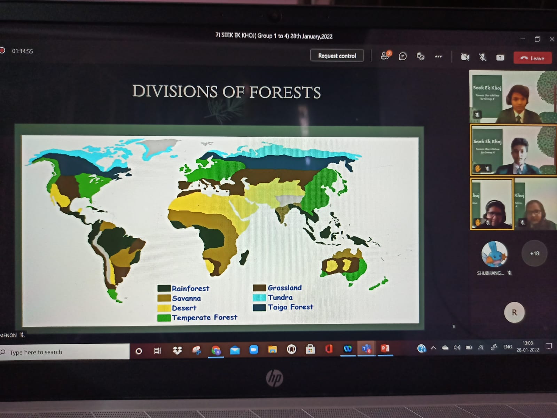Click the Tundra legend color swatch
Screen dimensions: 557x418
click(x=259, y=298)
